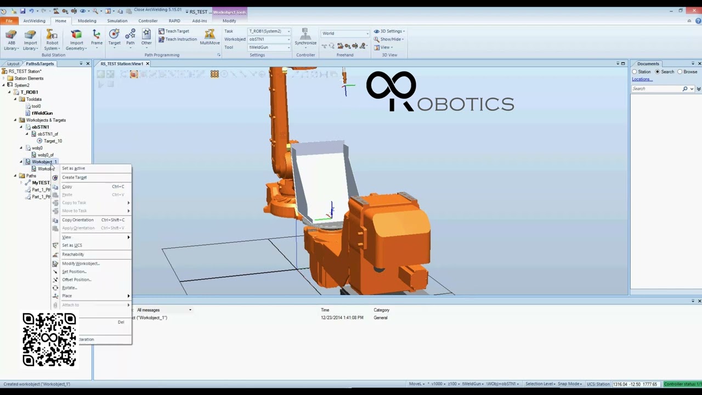Image resolution: width=702 pixels, height=395 pixels.
Task: Open the All messages filter dropdown
Action: point(164,310)
